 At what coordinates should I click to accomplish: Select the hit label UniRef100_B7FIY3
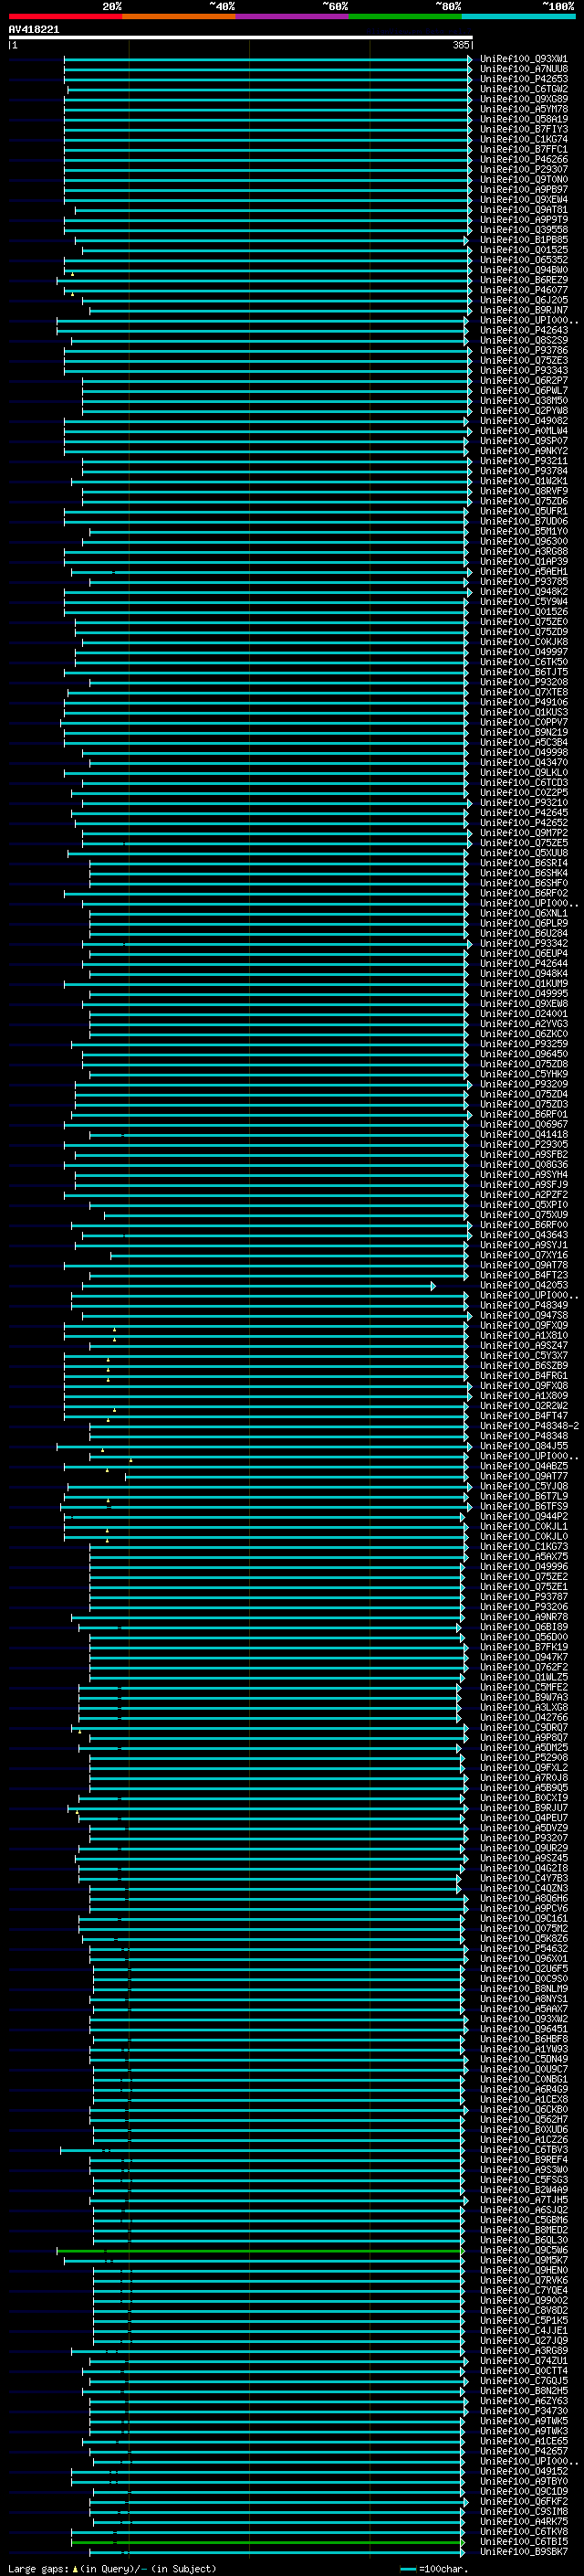pyautogui.click(x=524, y=129)
